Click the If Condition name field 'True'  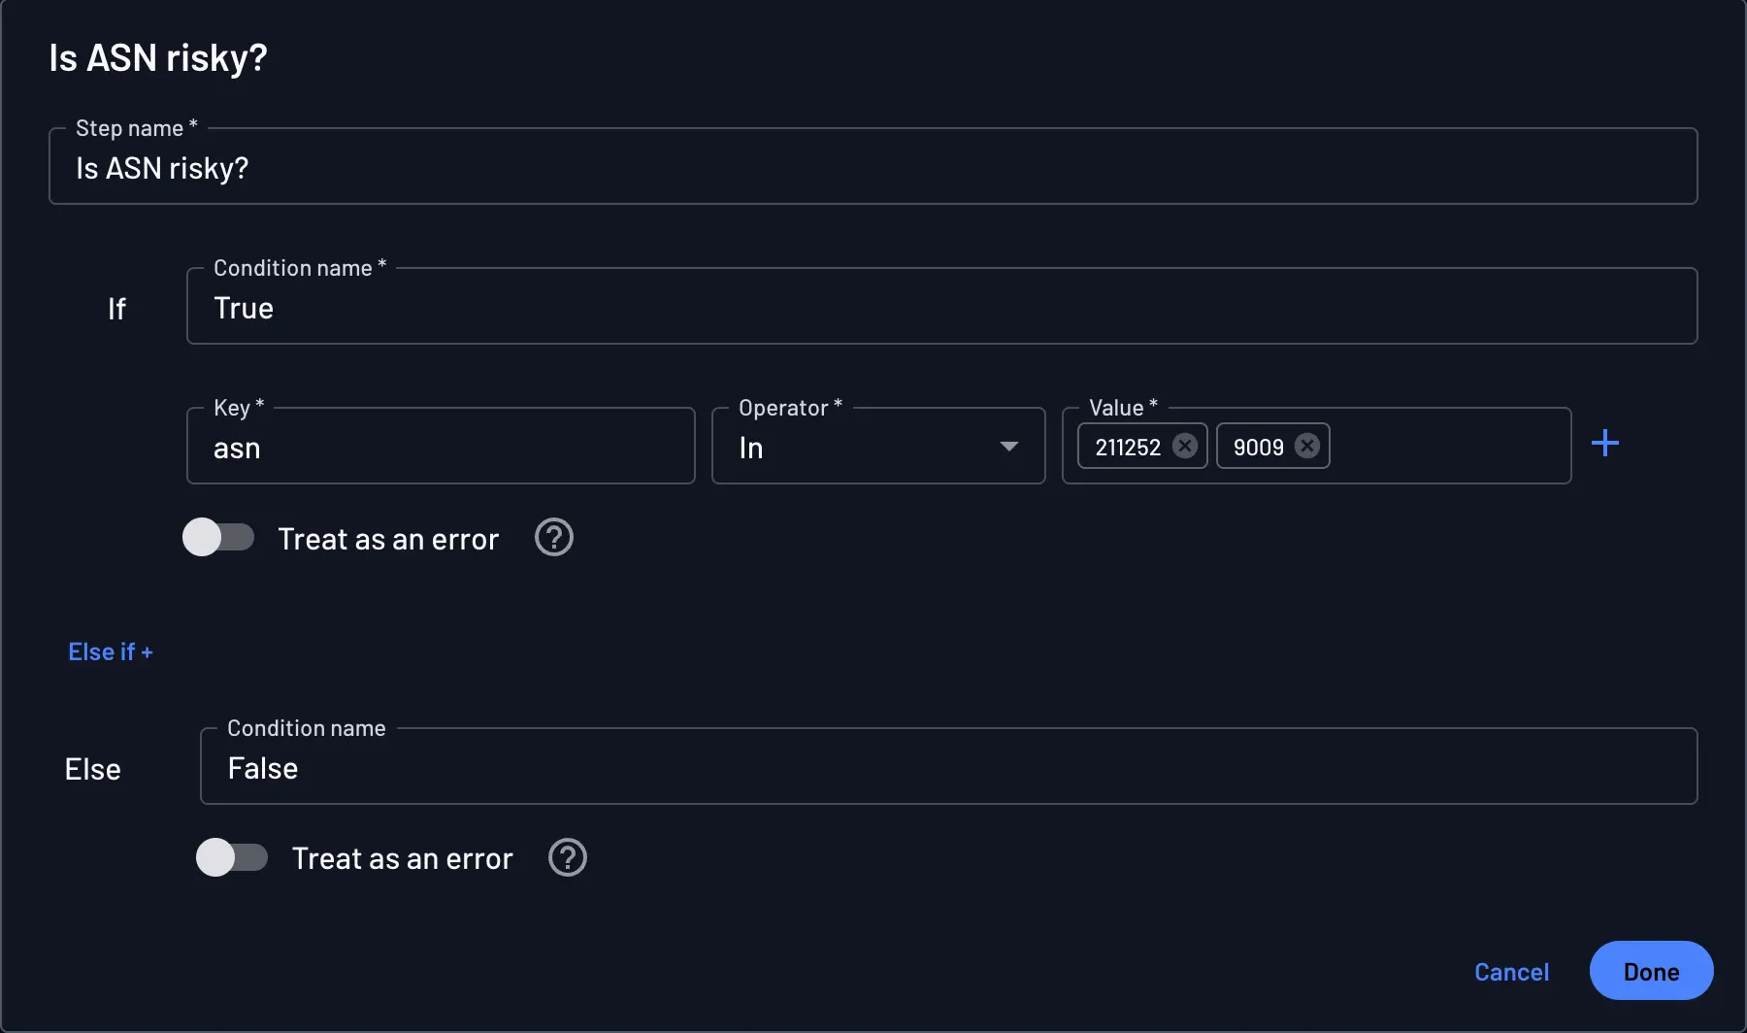[x=939, y=308]
